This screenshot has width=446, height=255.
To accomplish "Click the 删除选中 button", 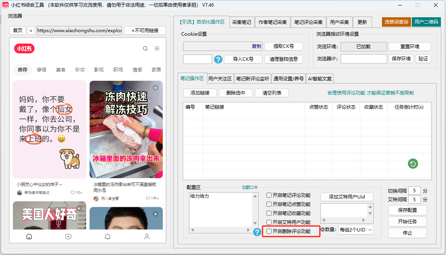I will 235,93.
